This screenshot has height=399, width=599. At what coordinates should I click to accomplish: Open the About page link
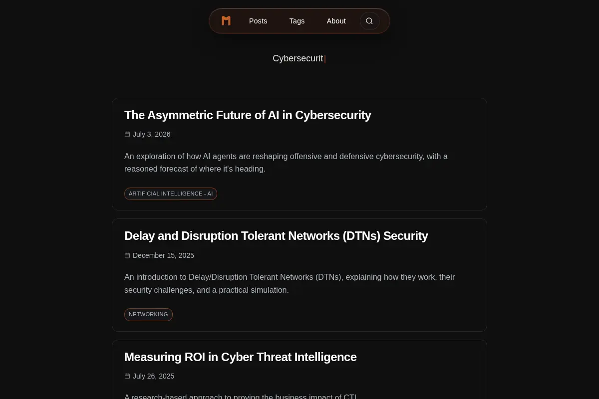point(336,21)
